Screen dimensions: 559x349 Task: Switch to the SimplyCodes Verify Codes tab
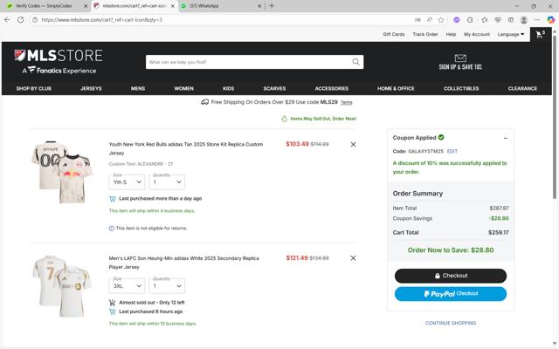tap(44, 6)
